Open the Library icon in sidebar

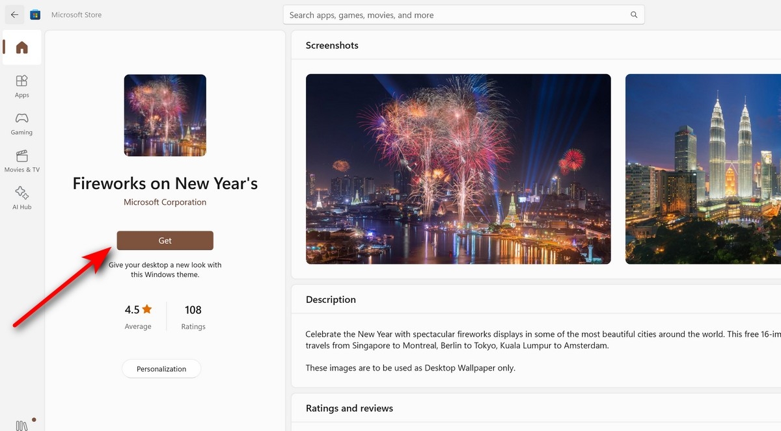pyautogui.click(x=21, y=426)
